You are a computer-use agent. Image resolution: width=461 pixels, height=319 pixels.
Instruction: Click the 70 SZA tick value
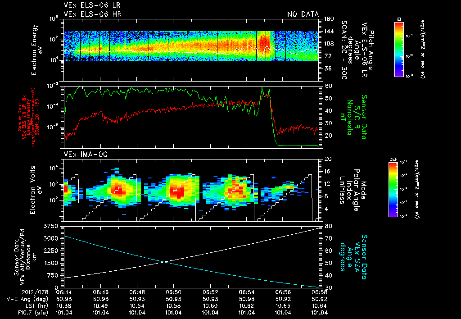pos(328,238)
